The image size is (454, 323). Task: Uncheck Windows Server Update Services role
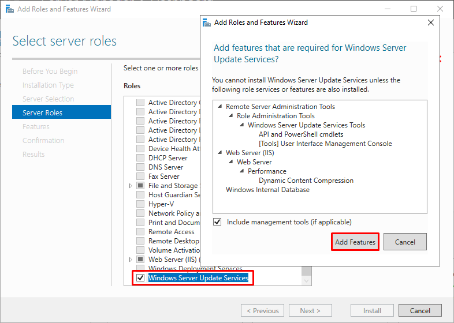(x=140, y=278)
